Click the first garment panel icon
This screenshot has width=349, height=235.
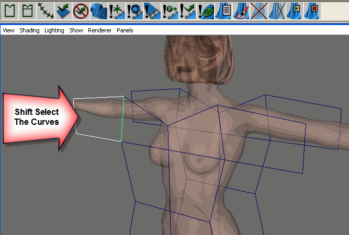click(10, 9)
